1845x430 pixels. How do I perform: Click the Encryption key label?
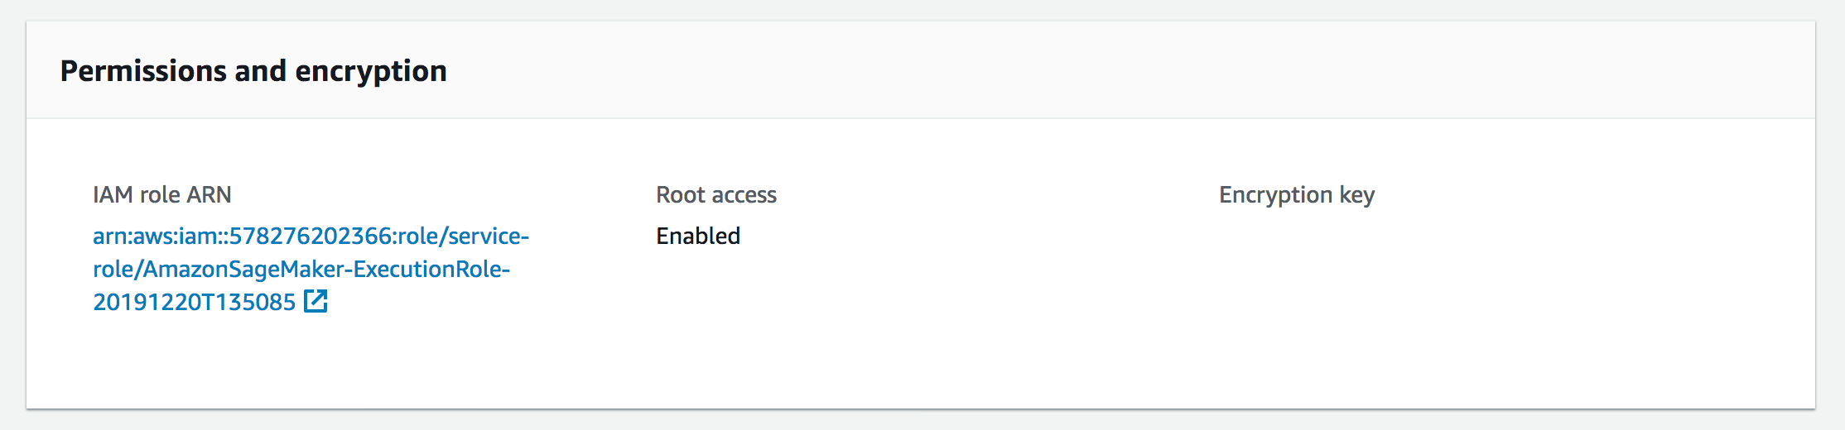point(1297,195)
